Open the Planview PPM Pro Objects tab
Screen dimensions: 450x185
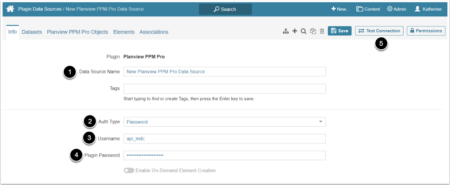[78, 32]
